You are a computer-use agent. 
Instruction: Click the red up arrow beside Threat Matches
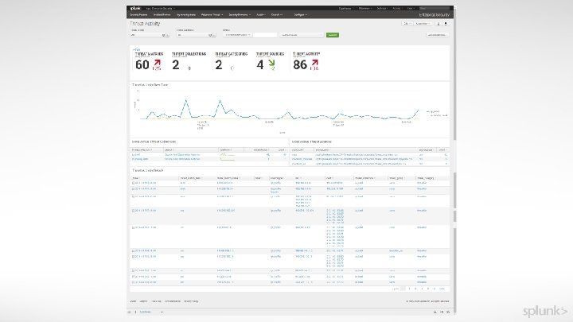[x=157, y=63]
